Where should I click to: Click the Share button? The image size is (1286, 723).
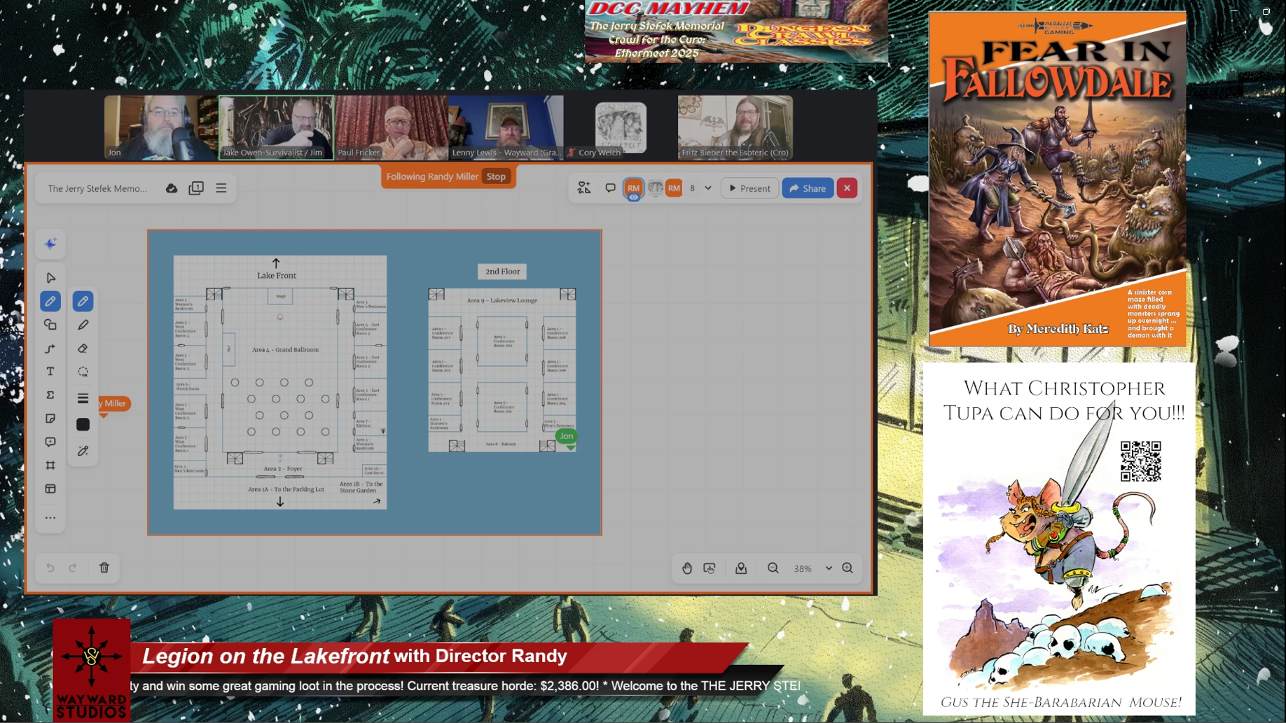[808, 188]
